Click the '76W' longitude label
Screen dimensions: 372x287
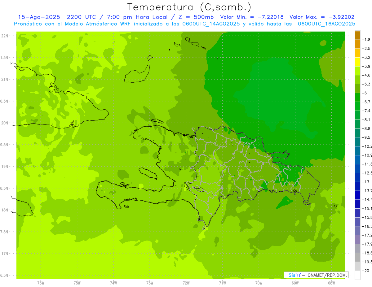click(x=41, y=283)
